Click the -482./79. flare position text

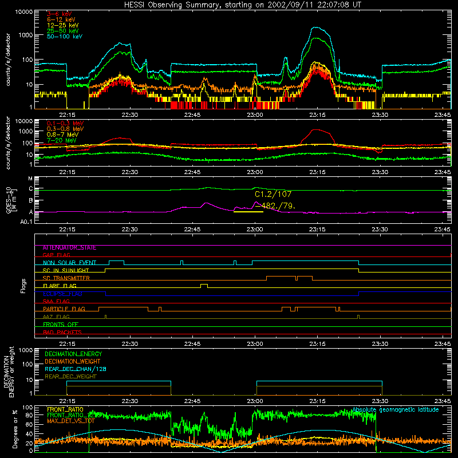(x=275, y=206)
